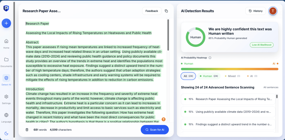Viewport: 285px width, 140px height.
Task: Toggle dark mode moon icon
Action: [x=6, y=134]
